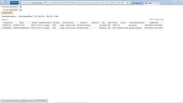Image resolution: width=183 pixels, height=103 pixels.
Task: Switch to the Query Vi... tab
Action: [x=138, y=3]
